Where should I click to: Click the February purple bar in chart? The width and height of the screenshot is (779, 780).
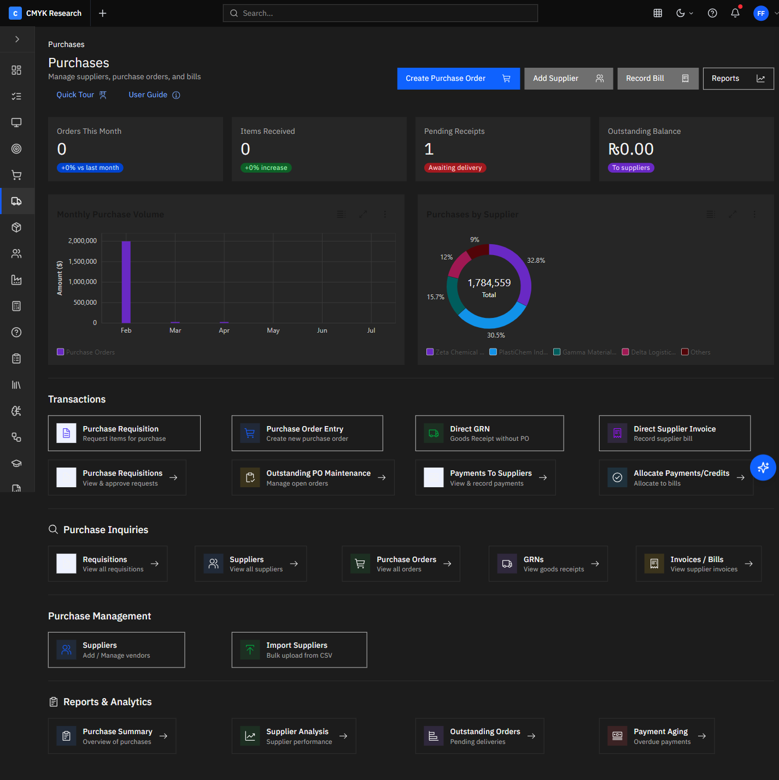[126, 282]
